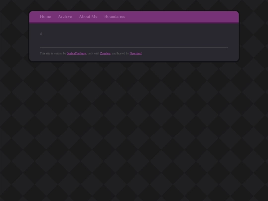268x201 pixels.
Task: Go to the Archive page
Action: (x=65, y=16)
